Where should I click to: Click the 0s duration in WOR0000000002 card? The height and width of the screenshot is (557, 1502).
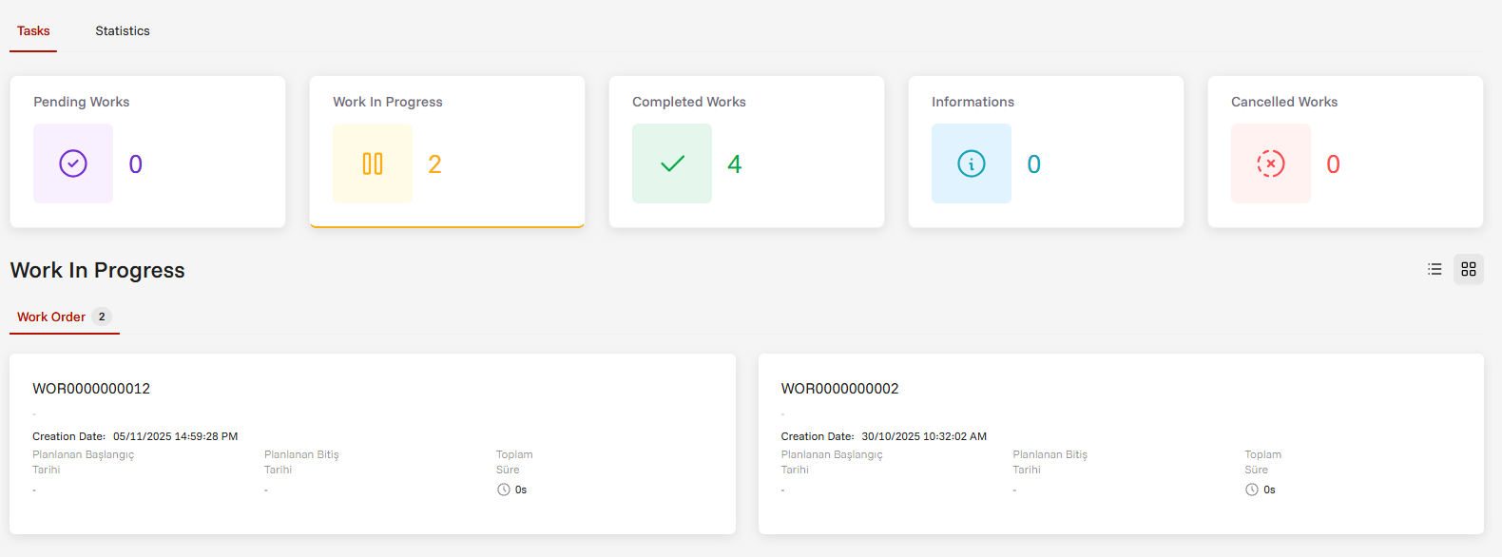(x=1269, y=490)
